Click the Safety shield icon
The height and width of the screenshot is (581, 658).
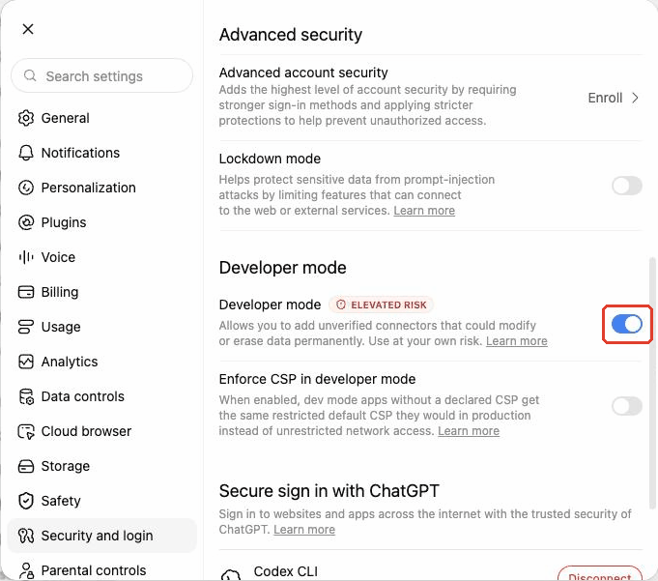(26, 501)
